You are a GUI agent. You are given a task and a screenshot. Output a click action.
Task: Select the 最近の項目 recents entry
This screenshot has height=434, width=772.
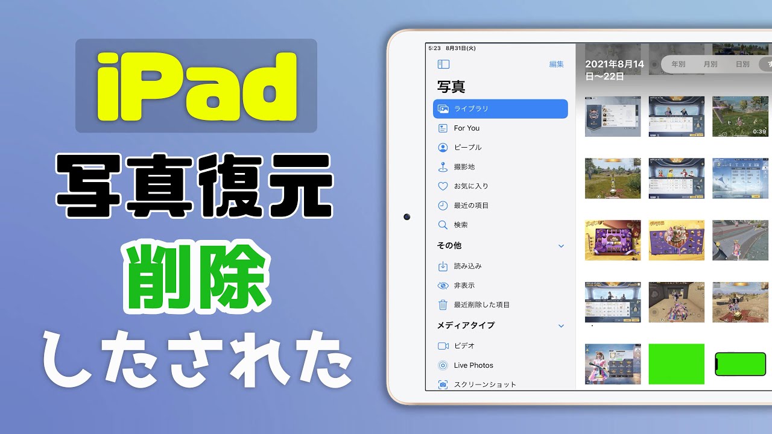[443, 205]
